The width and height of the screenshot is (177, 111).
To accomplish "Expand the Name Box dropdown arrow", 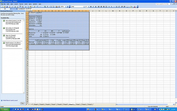I will click(11, 9).
